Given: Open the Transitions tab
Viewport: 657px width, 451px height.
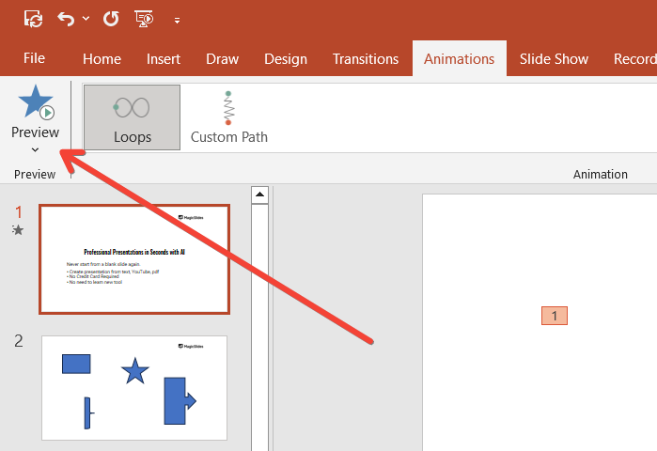Looking at the screenshot, I should click(x=366, y=59).
